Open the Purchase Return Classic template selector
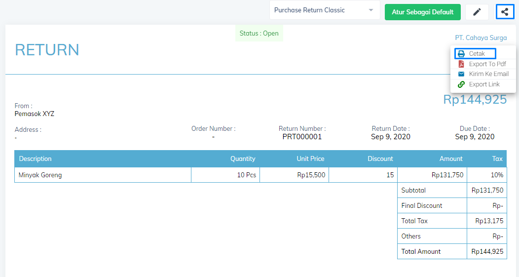The image size is (519, 277). (x=325, y=10)
